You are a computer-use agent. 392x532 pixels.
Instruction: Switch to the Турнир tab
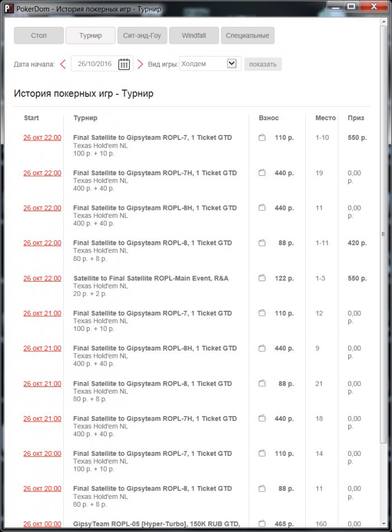click(x=90, y=35)
